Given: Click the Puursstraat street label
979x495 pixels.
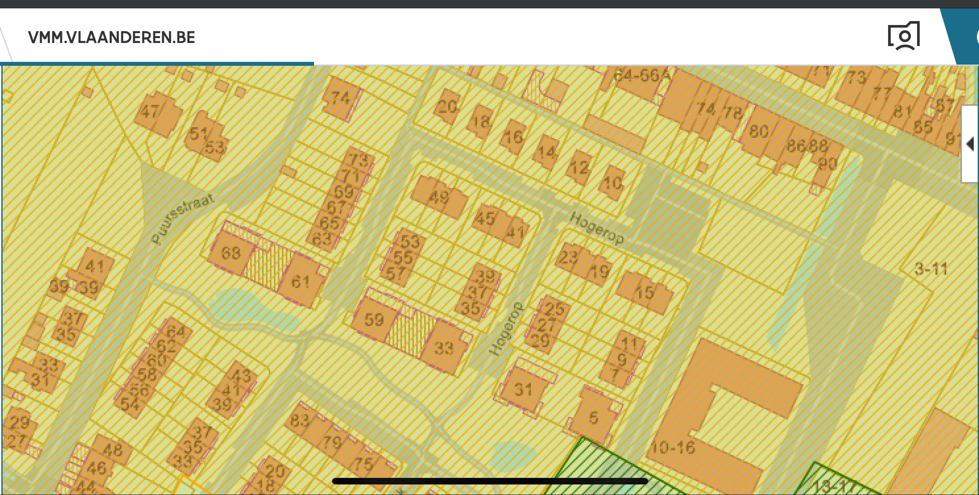Looking at the screenshot, I should (x=182, y=218).
